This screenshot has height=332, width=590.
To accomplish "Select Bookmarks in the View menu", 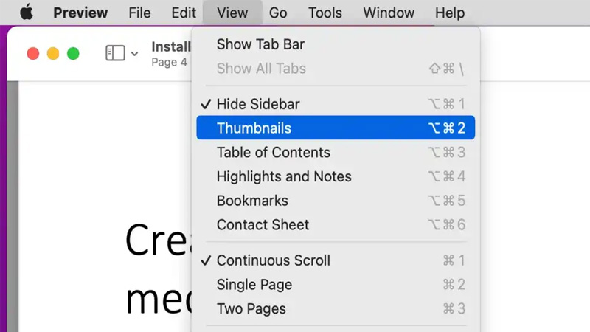I will point(252,201).
